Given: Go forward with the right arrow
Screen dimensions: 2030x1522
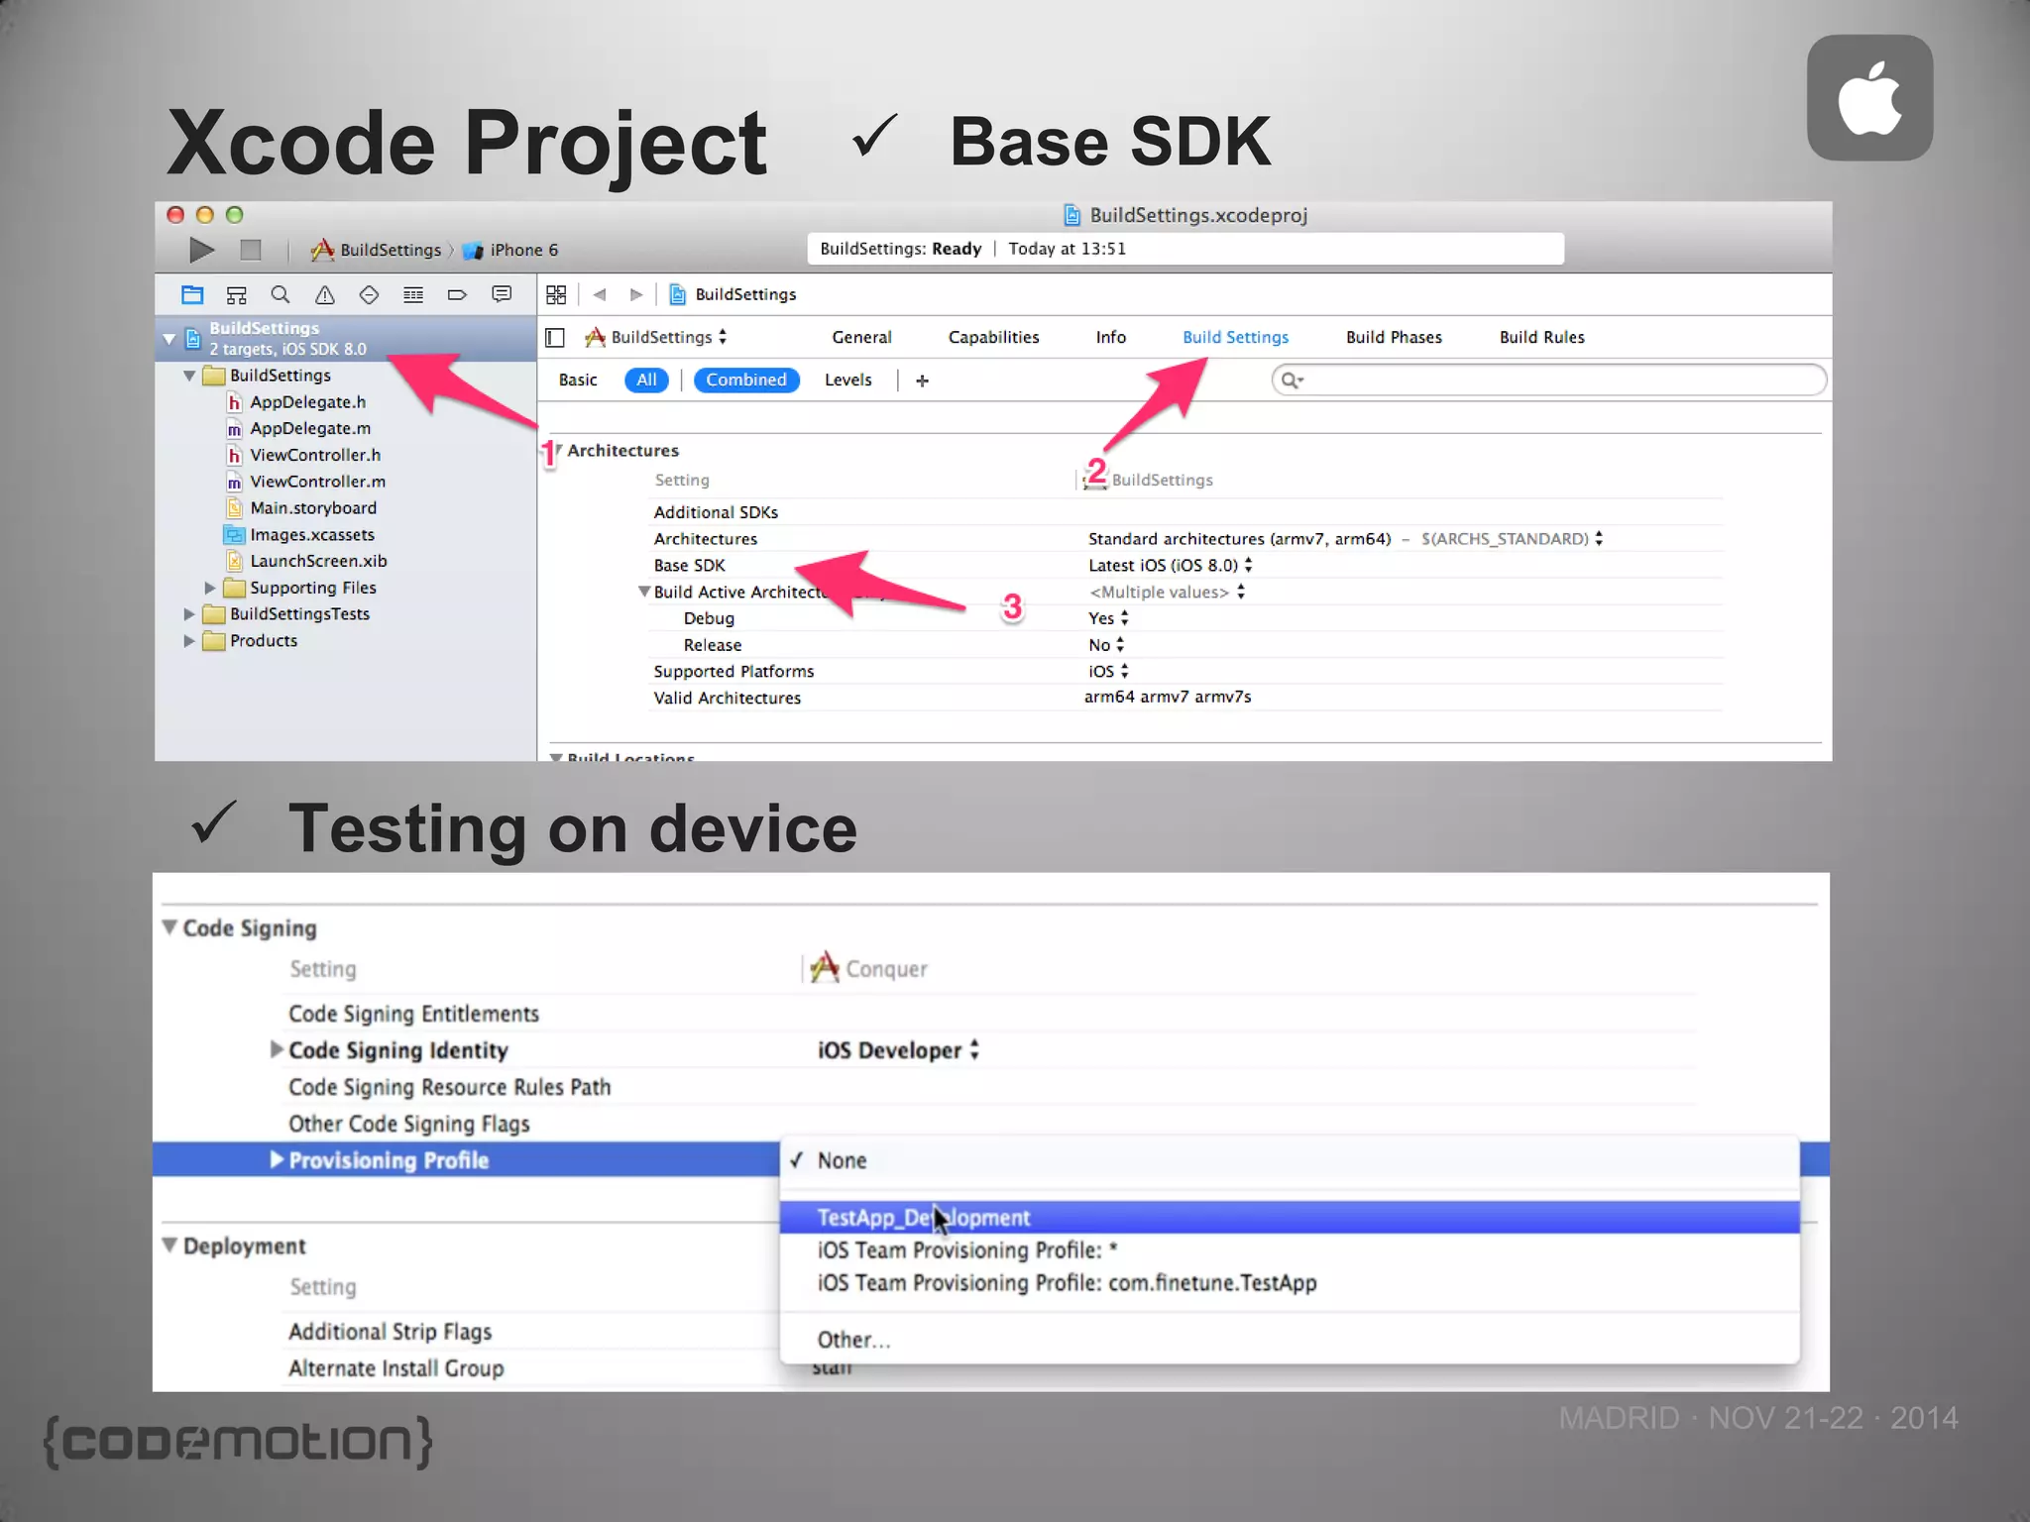Looking at the screenshot, I should (x=636, y=294).
